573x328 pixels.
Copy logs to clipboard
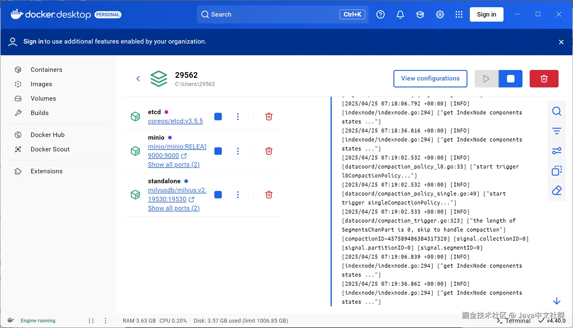pos(557,171)
